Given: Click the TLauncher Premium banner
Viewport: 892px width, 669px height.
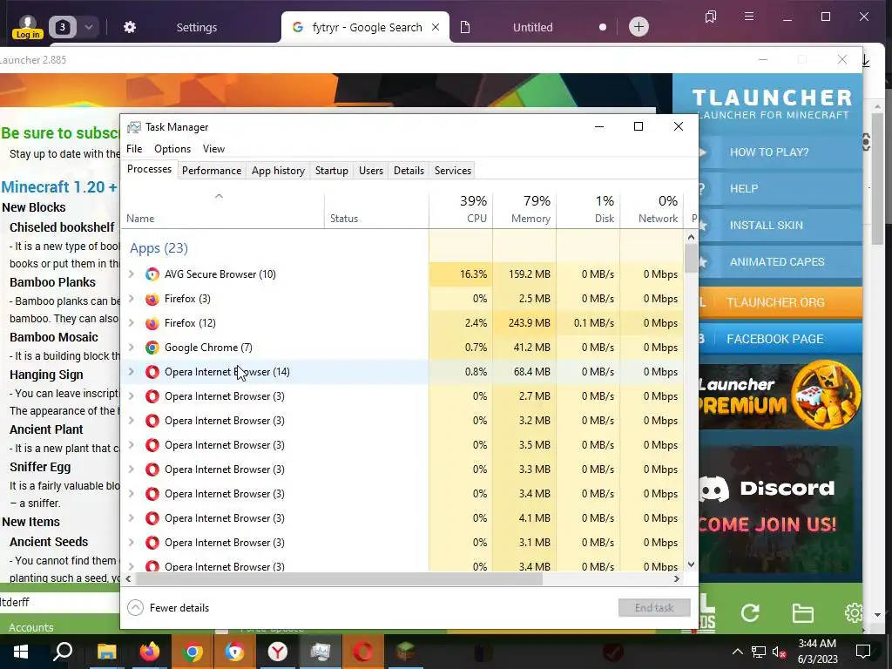Looking at the screenshot, I should click(780, 396).
